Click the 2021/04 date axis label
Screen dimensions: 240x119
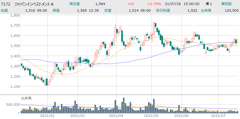click(116, 116)
